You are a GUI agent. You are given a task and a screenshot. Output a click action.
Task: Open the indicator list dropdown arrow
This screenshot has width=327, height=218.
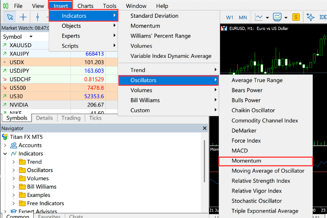pos(286,18)
